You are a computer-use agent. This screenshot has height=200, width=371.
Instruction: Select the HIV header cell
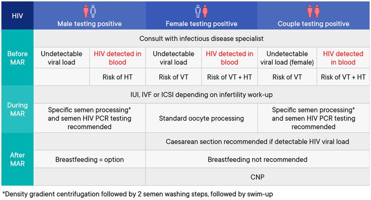[x=17, y=16]
